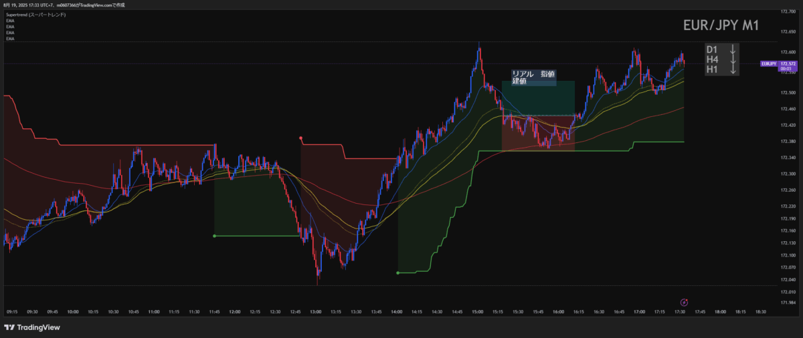Select the topmost EMA legend entry
Screen dimensions: 803x338
(10, 21)
